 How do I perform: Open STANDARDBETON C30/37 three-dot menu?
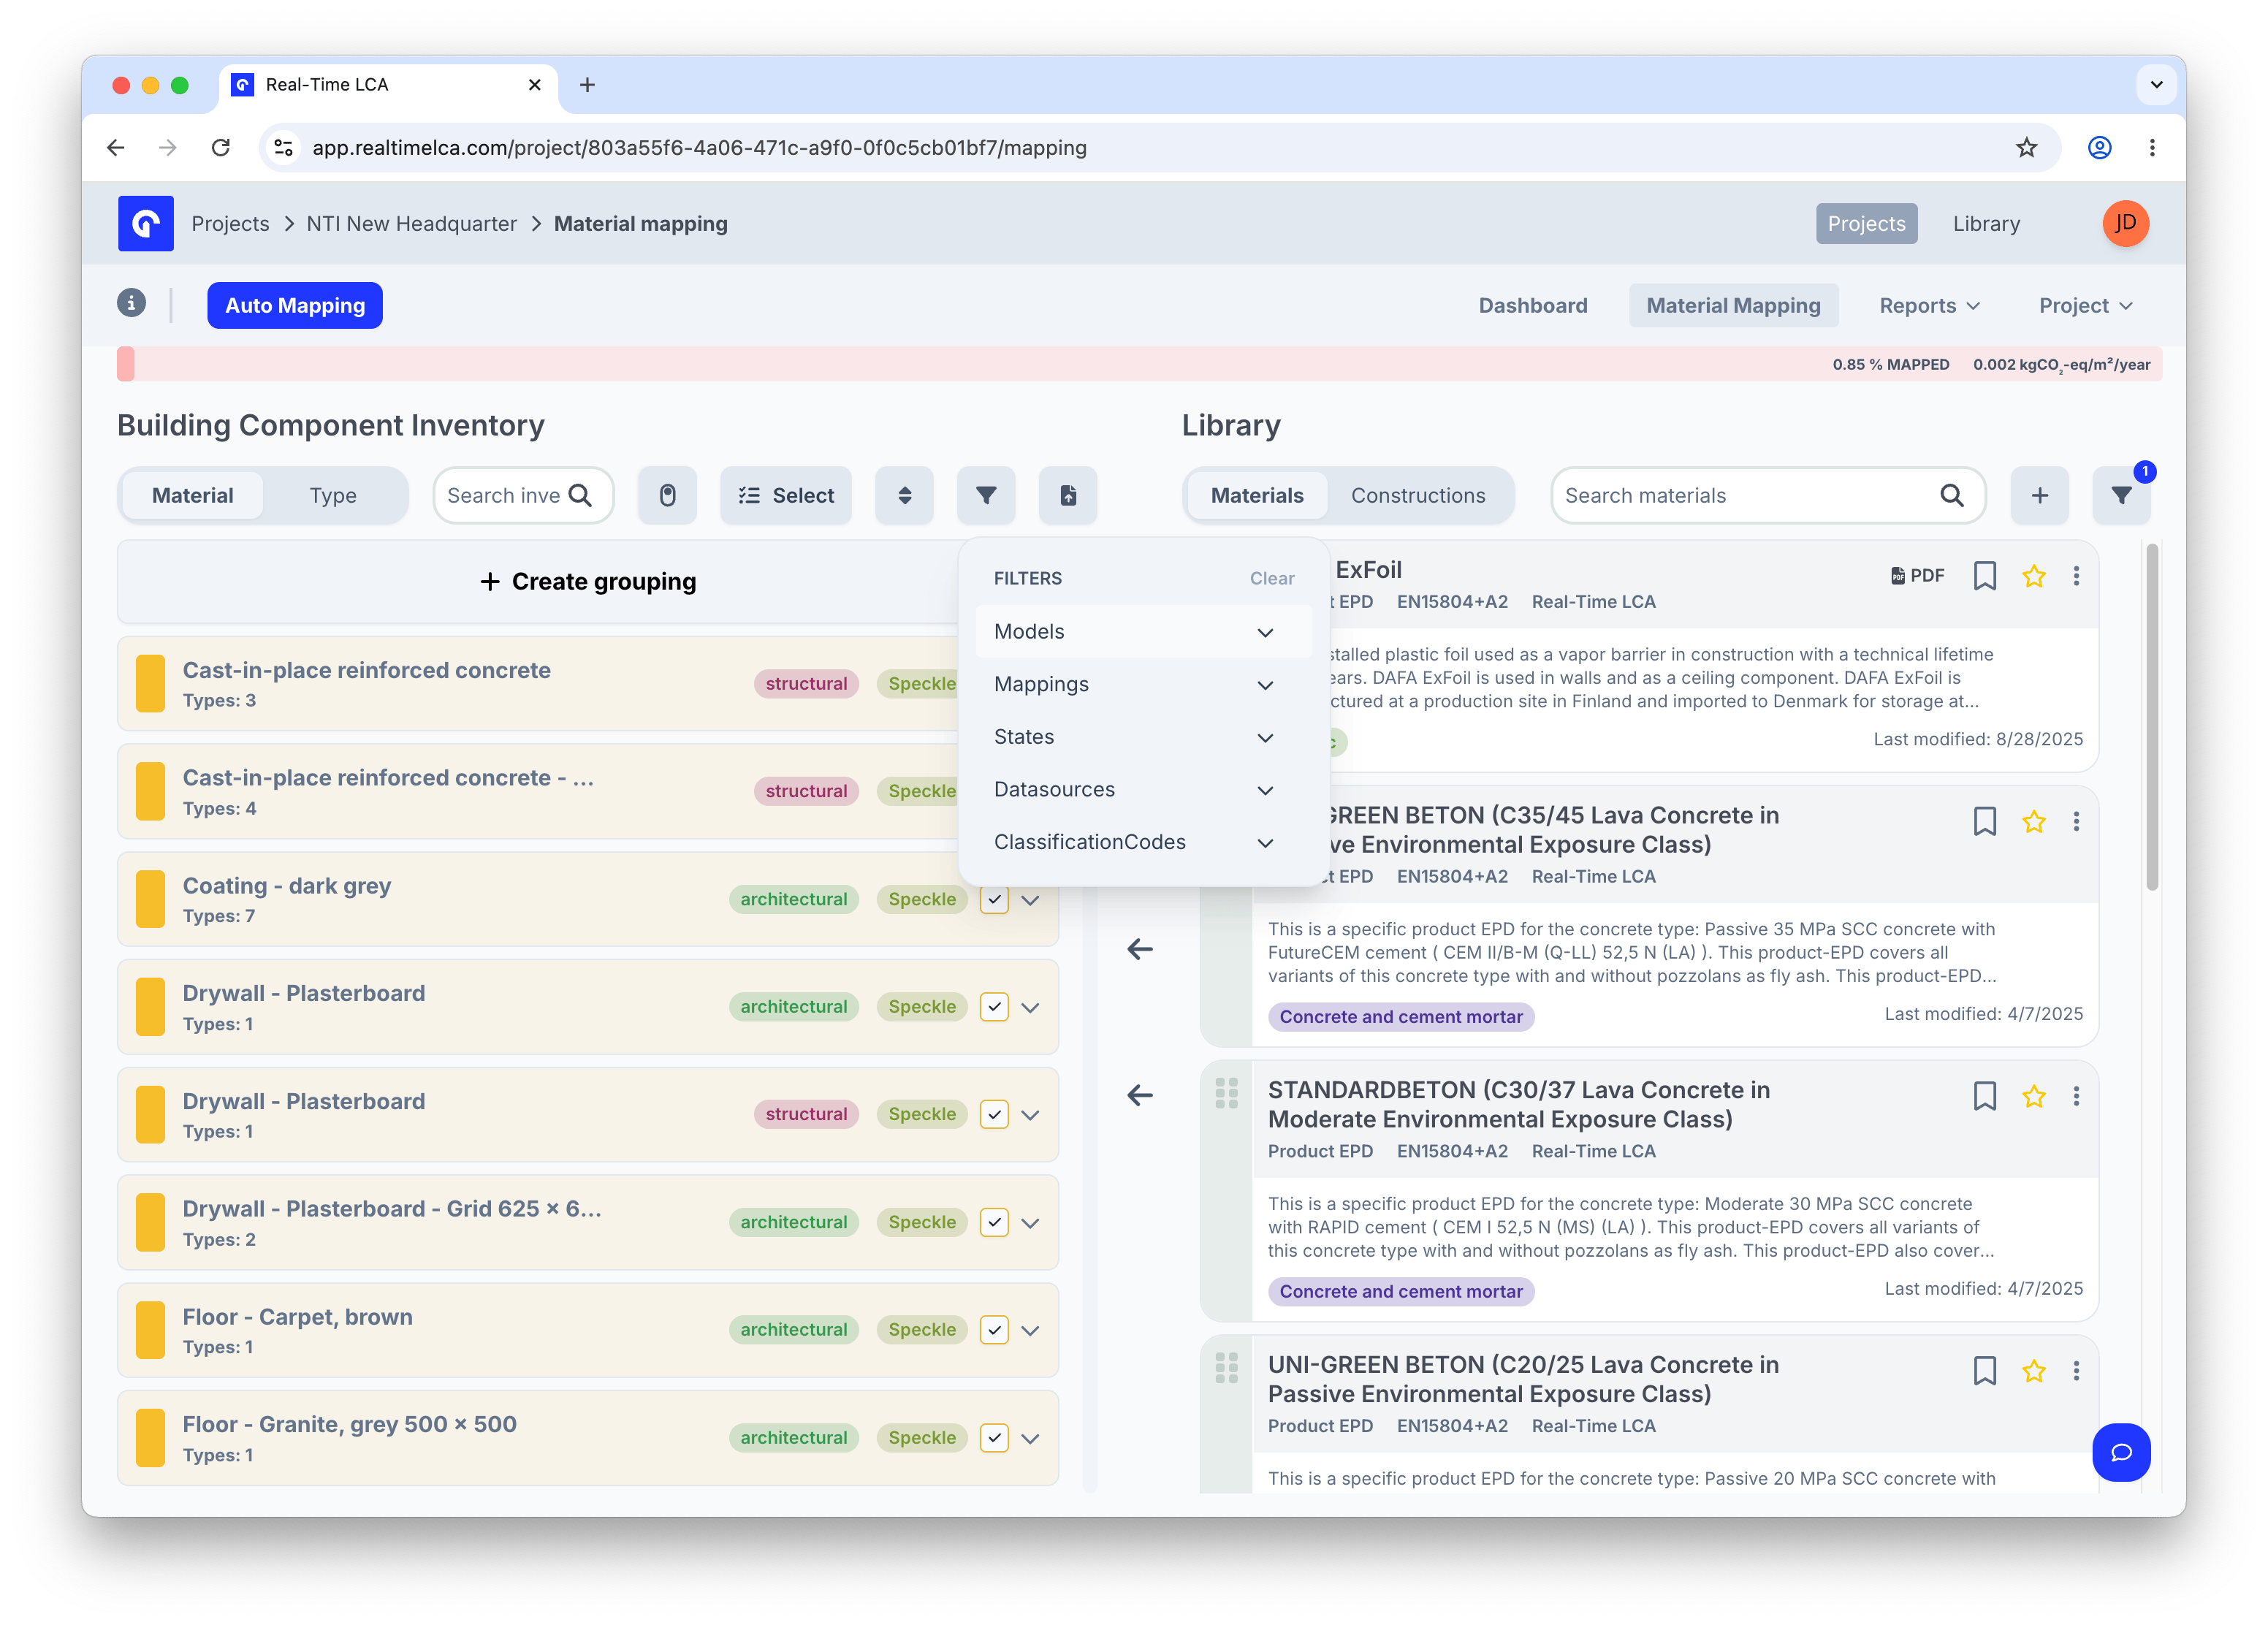pyautogui.click(x=2076, y=1097)
